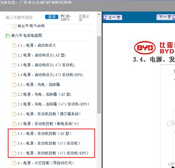
Task: Click document icon beside 2.3 entry
Action: (14, 104)
